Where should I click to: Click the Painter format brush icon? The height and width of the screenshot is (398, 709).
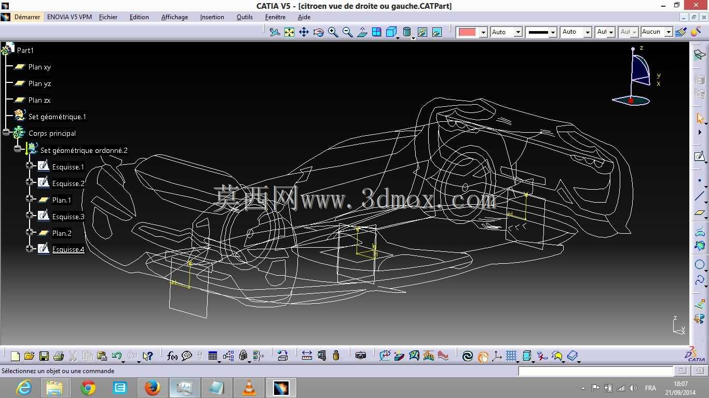pos(681,32)
